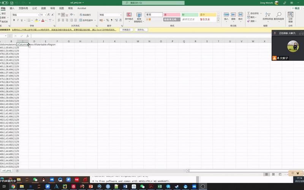Expand the merge and center dropdown arrow
The height and width of the screenshot is (190, 304).
point(95,20)
